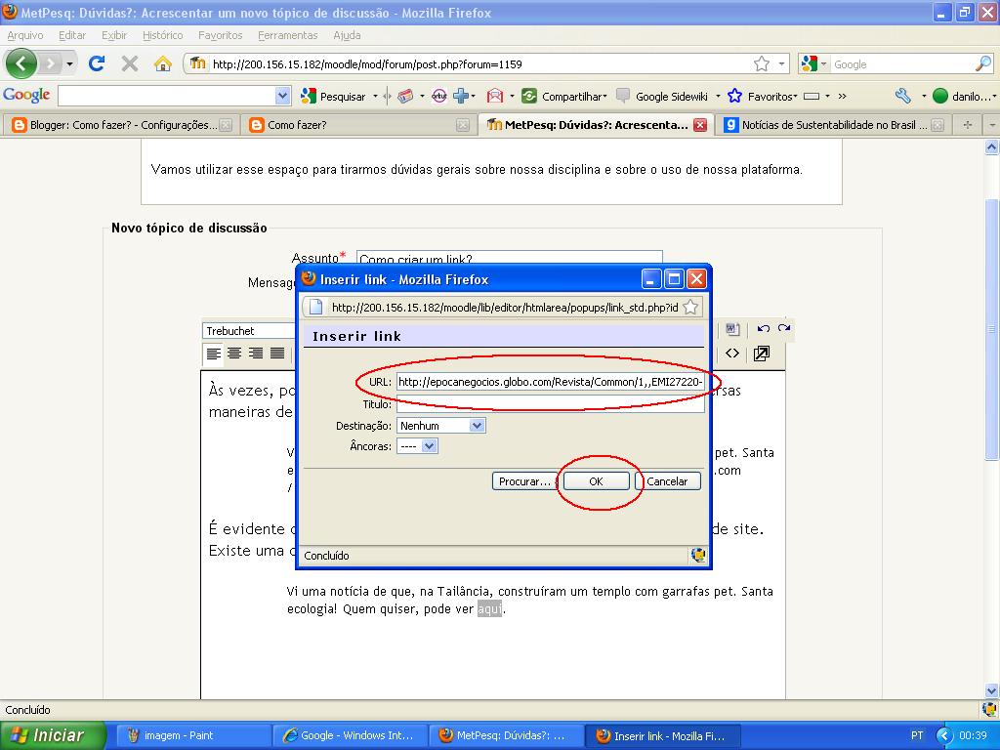
Task: Align text right in the editor
Action: click(256, 354)
